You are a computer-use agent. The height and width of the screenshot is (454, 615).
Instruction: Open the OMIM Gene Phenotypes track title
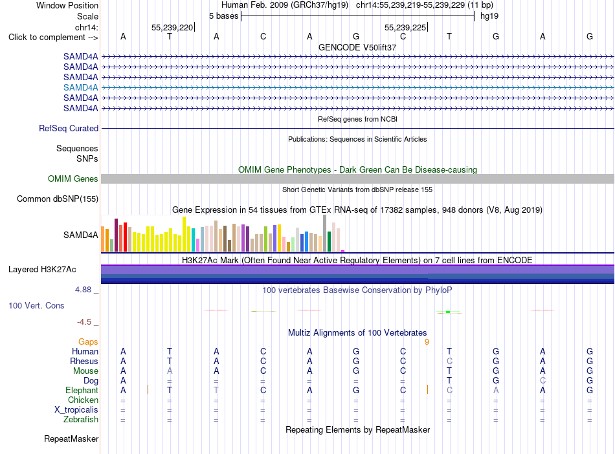click(357, 169)
